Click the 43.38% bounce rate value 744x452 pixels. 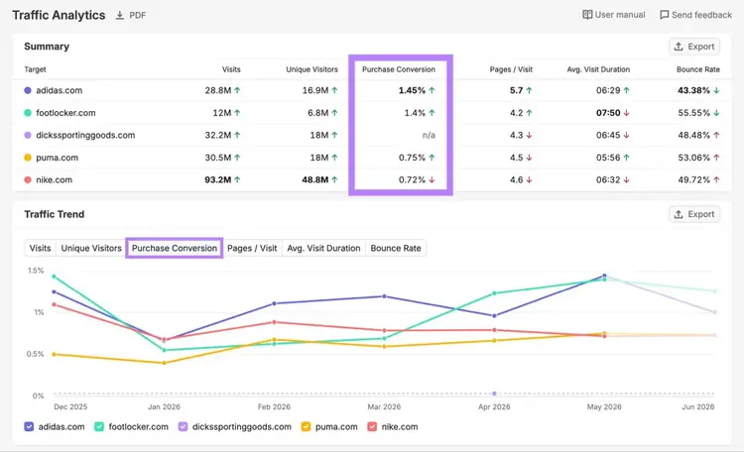coord(693,90)
